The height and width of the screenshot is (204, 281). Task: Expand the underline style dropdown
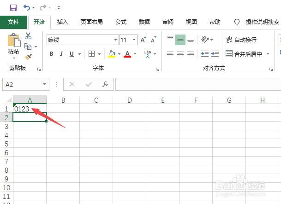pyautogui.click(x=79, y=54)
